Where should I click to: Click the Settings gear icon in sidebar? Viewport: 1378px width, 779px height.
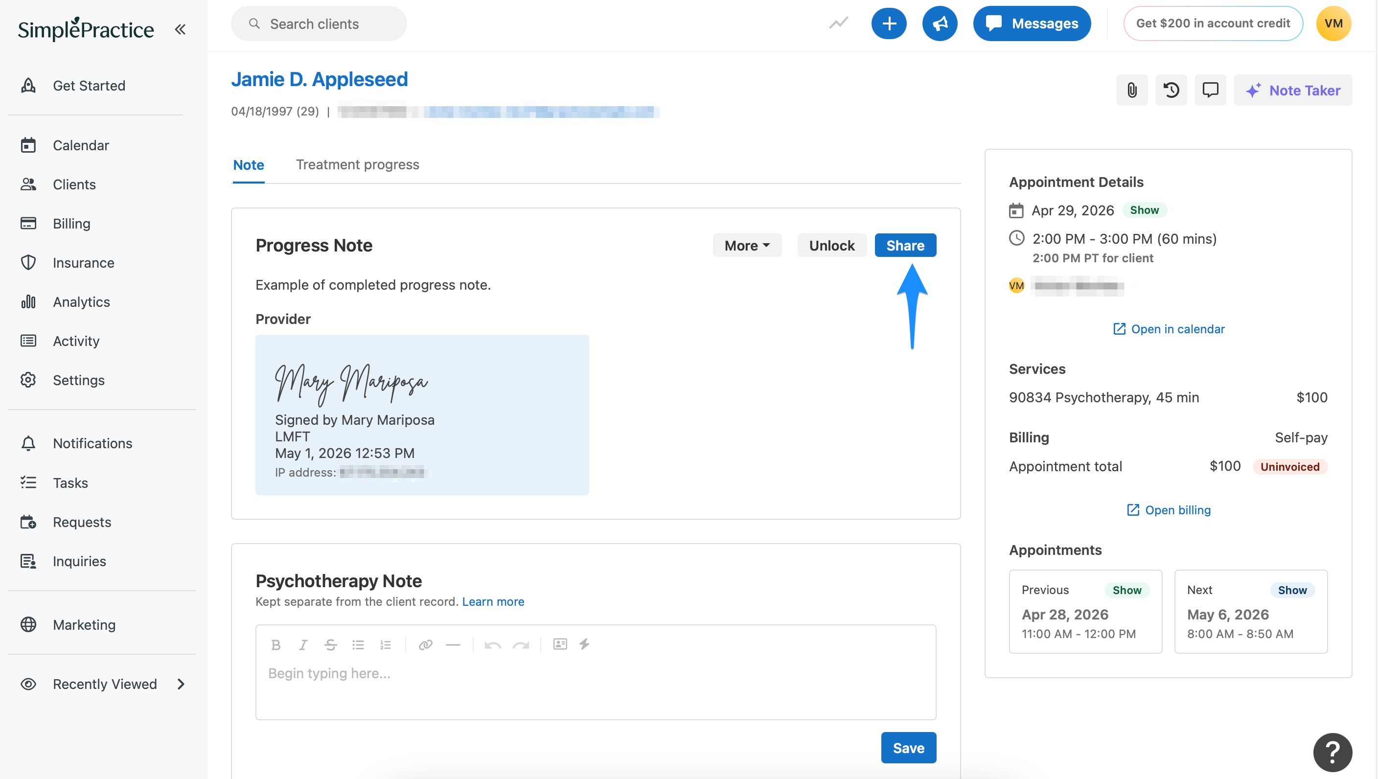coord(28,380)
